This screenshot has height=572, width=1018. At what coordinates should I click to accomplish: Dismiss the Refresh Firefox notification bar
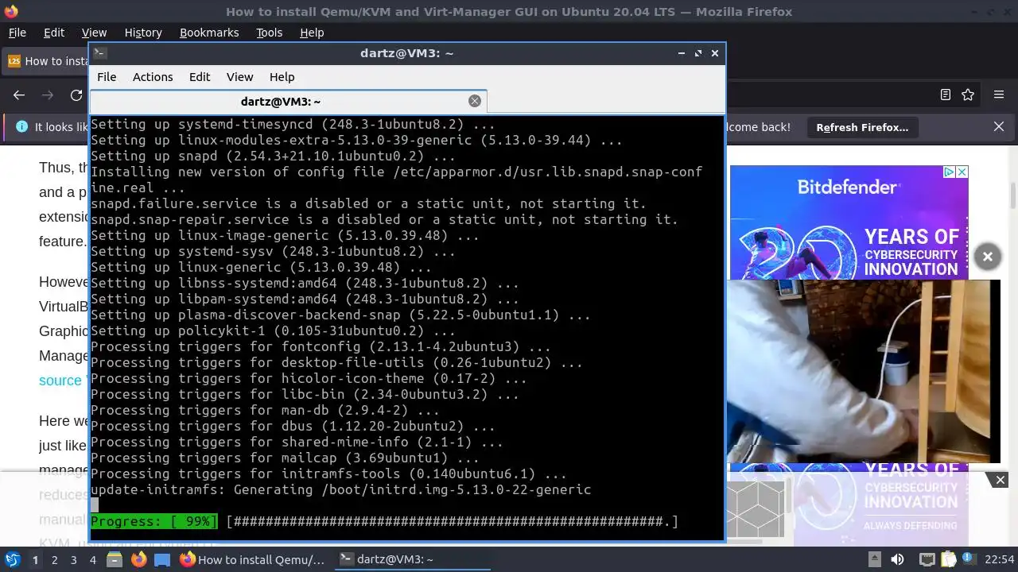999,127
